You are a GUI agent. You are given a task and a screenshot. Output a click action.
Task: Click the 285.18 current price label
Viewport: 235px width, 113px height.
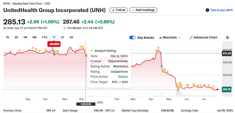click(227, 90)
